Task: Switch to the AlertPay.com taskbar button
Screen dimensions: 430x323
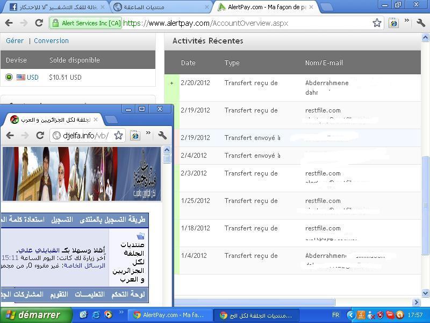Action: (170, 315)
